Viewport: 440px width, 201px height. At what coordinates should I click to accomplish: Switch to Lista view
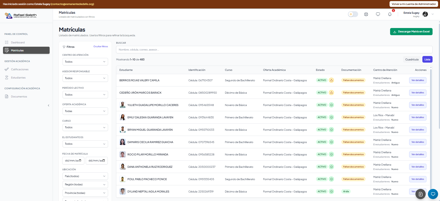point(427,59)
